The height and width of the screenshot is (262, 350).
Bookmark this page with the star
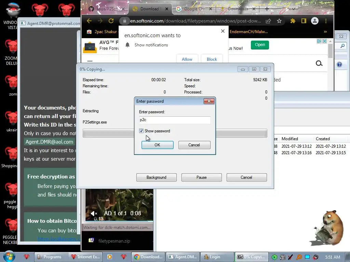[279, 21]
